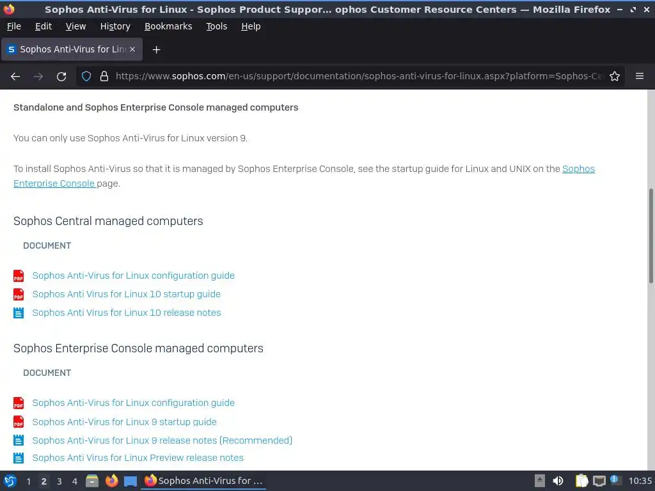Click Sophos Enterprise Console managed computers heading

[138, 348]
